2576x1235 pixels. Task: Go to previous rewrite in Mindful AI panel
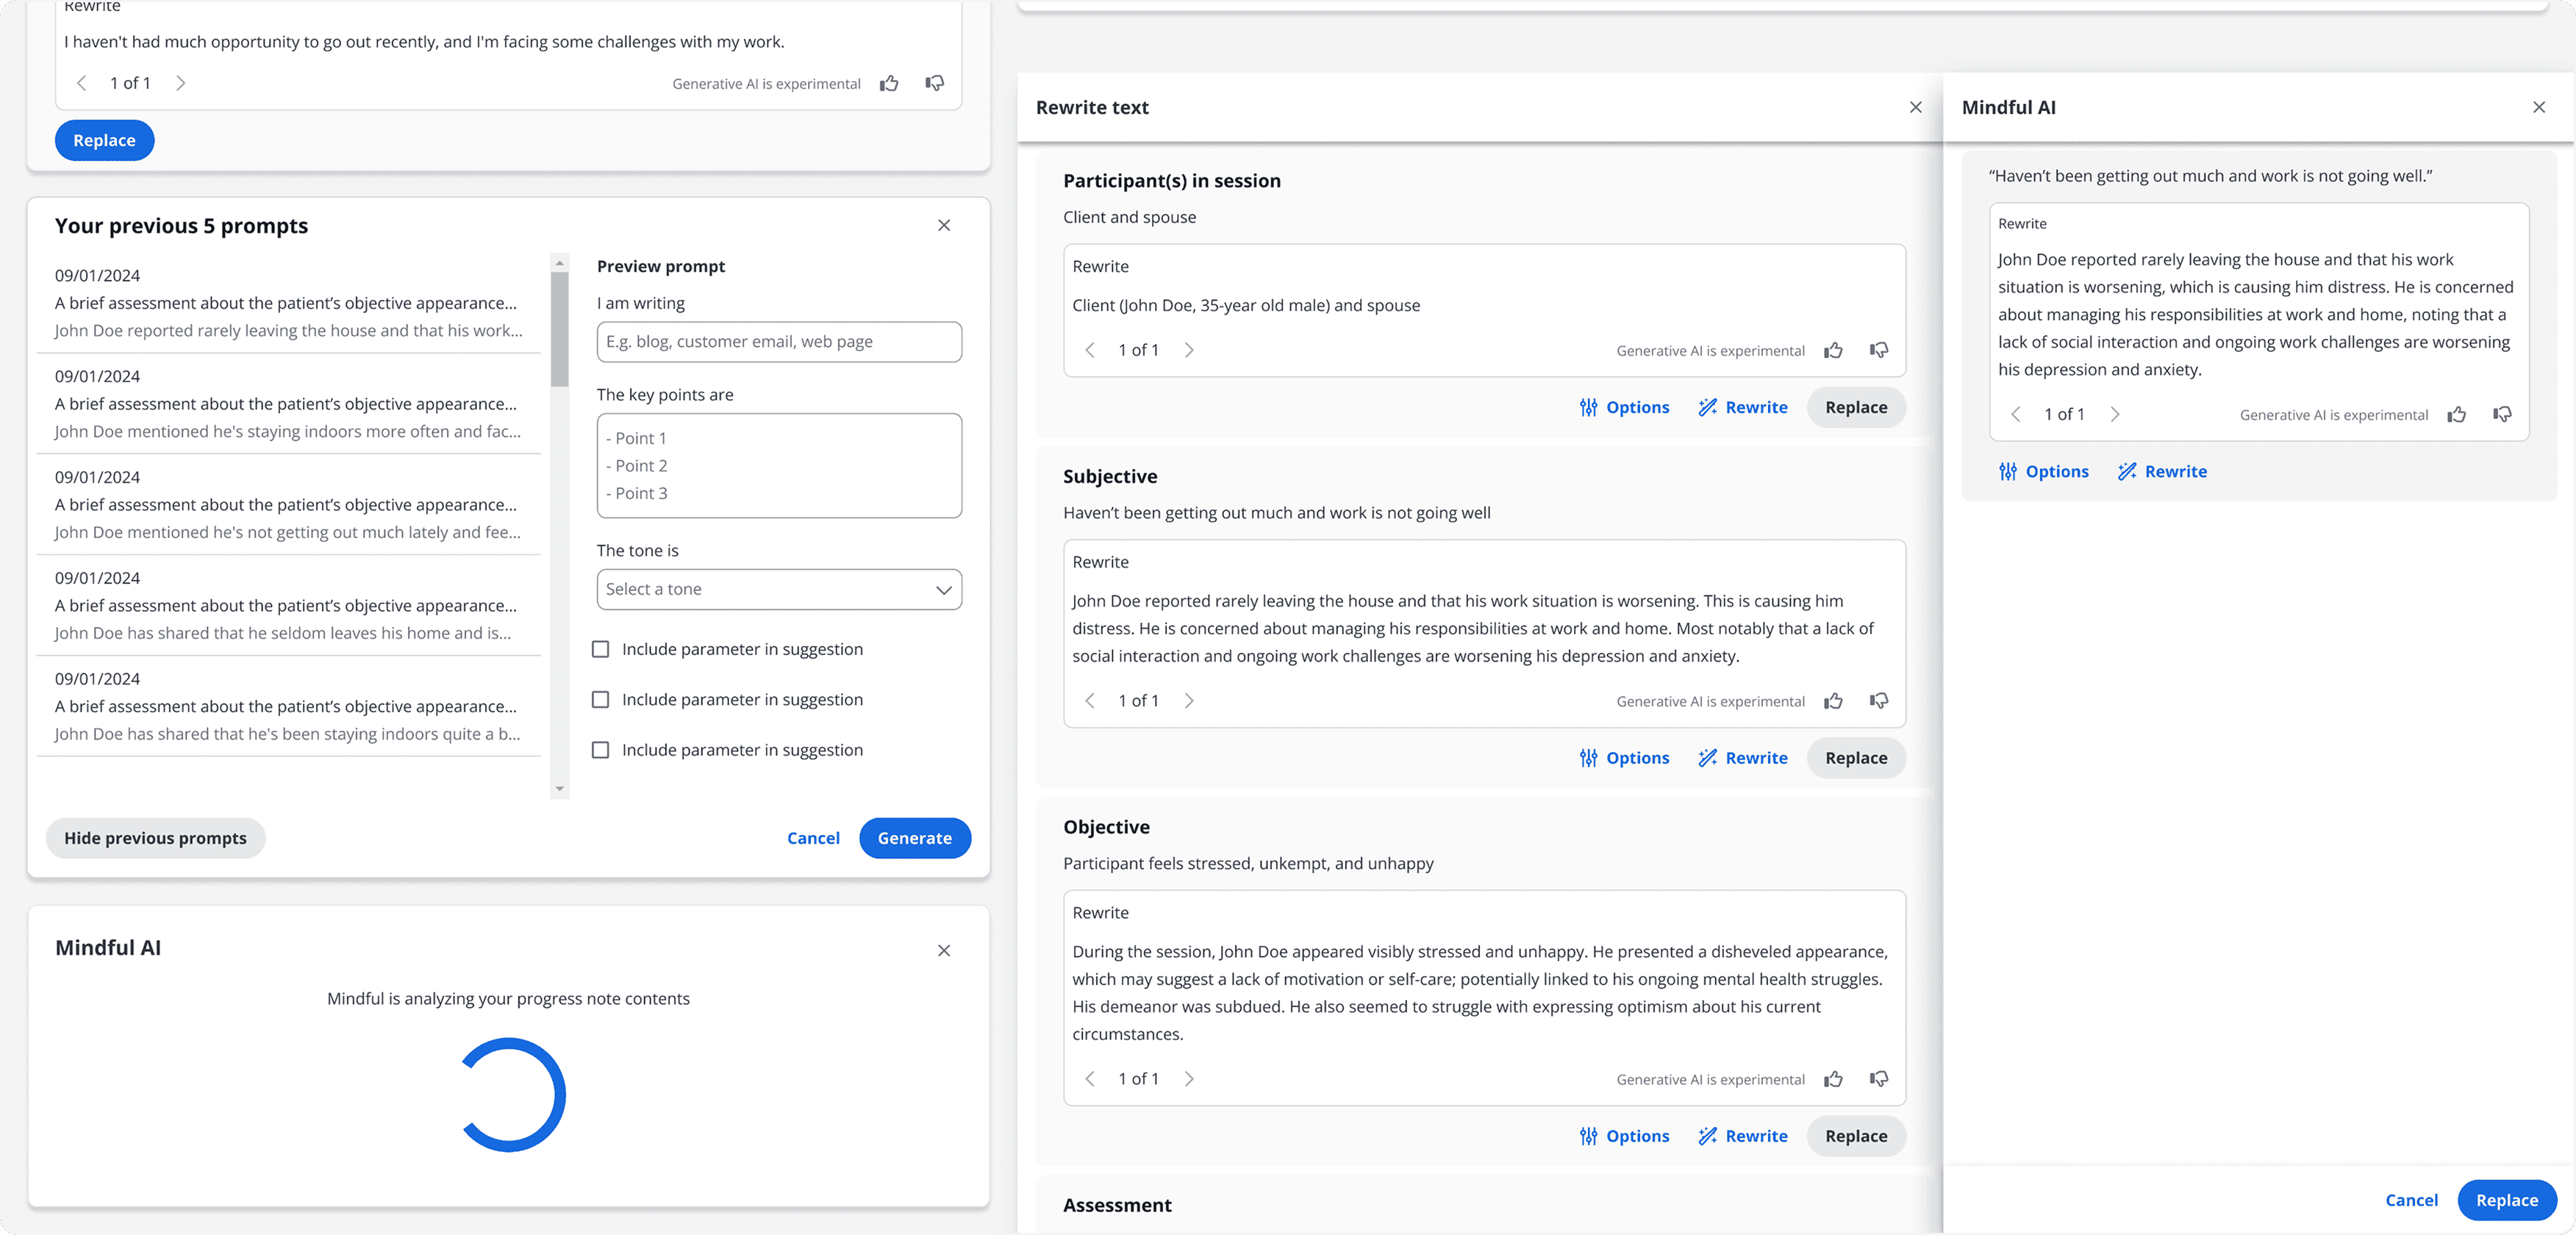tap(2015, 413)
